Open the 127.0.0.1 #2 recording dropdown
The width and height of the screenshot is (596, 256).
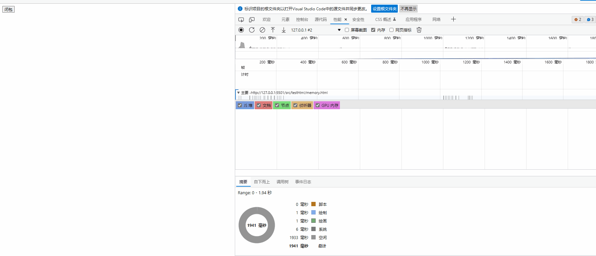pyautogui.click(x=316, y=30)
